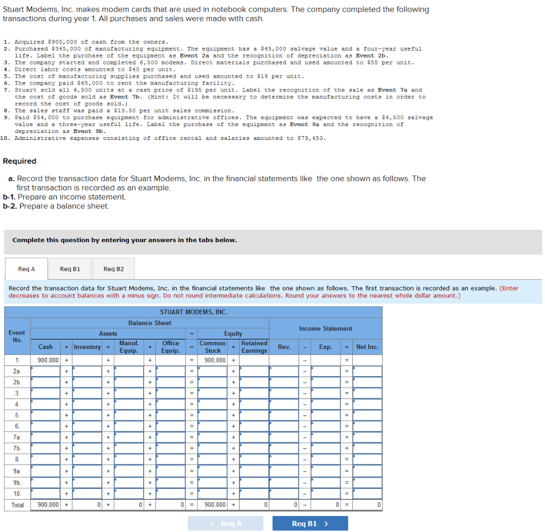
Task: Switch to the Req B1 tab
Action: coord(70,269)
